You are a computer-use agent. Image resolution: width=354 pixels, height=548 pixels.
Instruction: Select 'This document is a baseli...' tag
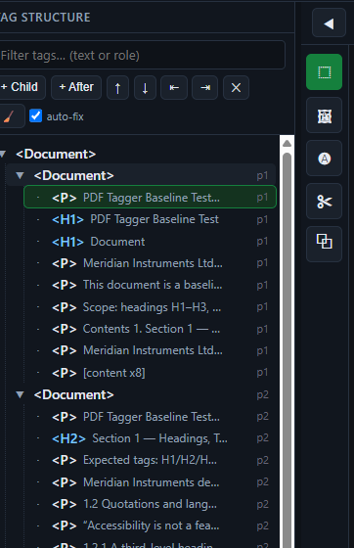coord(151,285)
